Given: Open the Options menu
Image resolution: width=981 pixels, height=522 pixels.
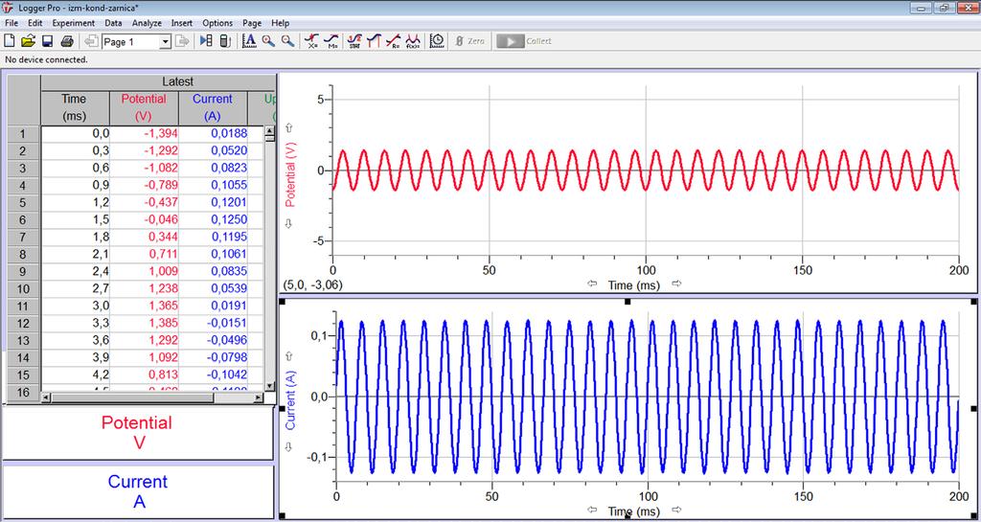Looking at the screenshot, I should coord(217,23).
